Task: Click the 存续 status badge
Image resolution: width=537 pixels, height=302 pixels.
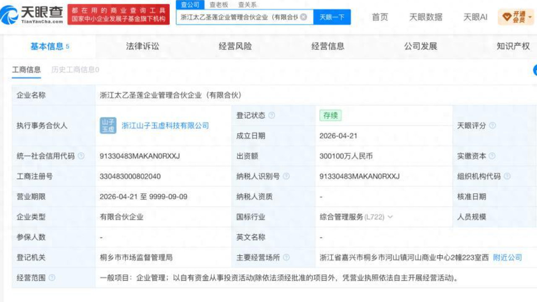Action: pyautogui.click(x=331, y=115)
